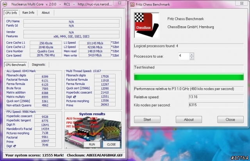Click the Digit Pi score 12641
Screen dimensions: 250x161
coord(45,125)
